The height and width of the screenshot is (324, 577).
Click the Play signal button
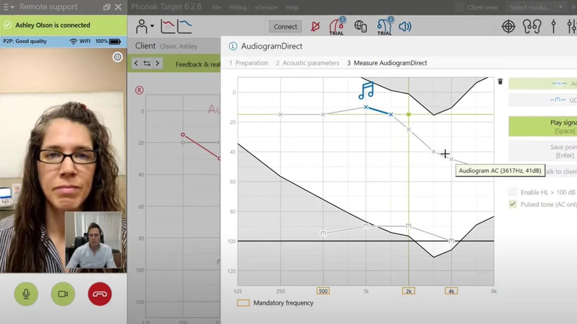[542, 126]
